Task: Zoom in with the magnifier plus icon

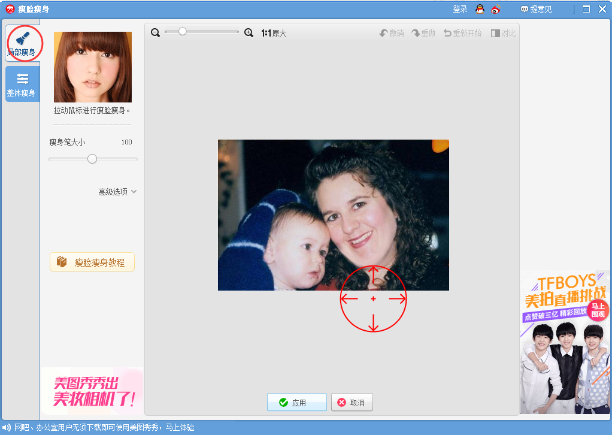Action: tap(249, 33)
